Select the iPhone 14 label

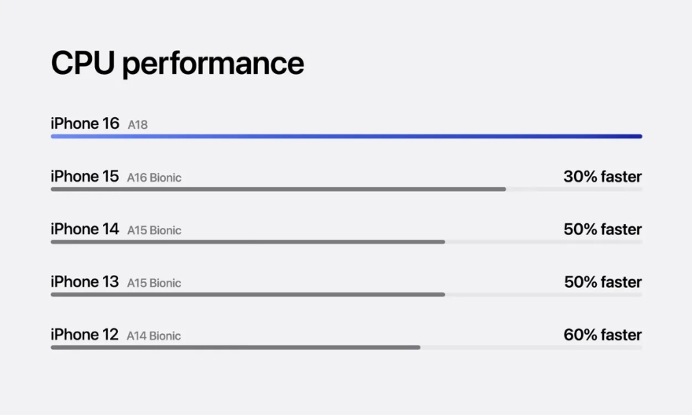[85, 230]
